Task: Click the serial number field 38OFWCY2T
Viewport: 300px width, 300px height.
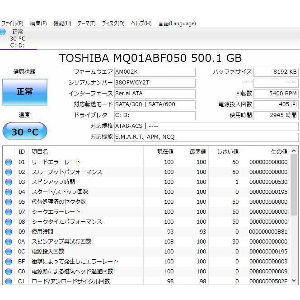Action: click(155, 83)
